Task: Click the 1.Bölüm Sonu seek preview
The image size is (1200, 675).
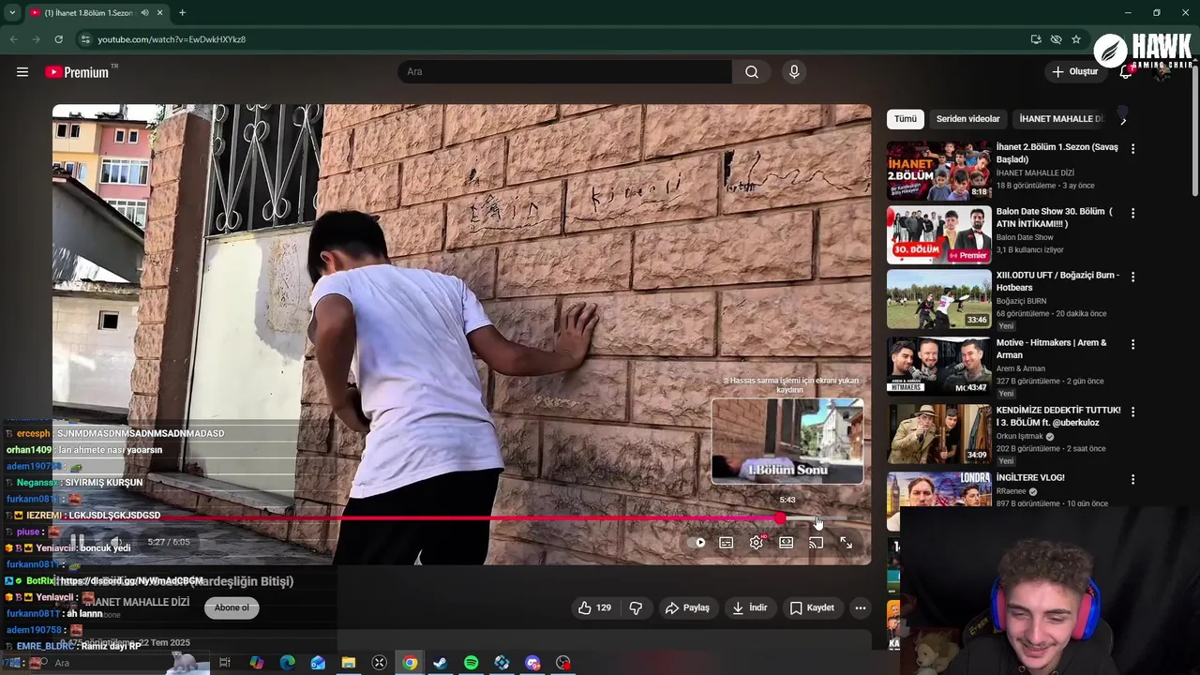Action: [787, 442]
